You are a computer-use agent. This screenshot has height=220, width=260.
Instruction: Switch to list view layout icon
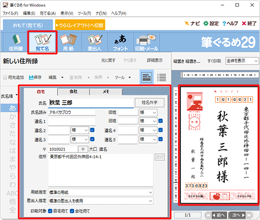162,77
